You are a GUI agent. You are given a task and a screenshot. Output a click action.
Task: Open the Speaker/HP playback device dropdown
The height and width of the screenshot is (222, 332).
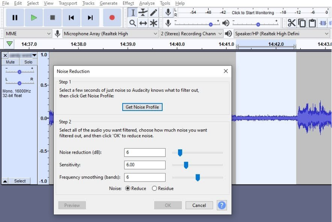coord(282,34)
